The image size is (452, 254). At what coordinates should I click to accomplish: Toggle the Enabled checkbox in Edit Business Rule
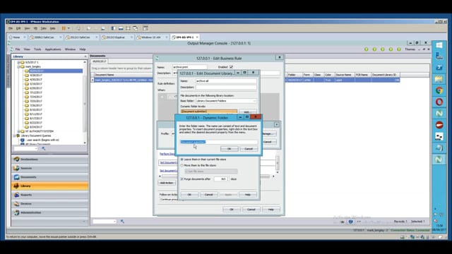coord(231,67)
